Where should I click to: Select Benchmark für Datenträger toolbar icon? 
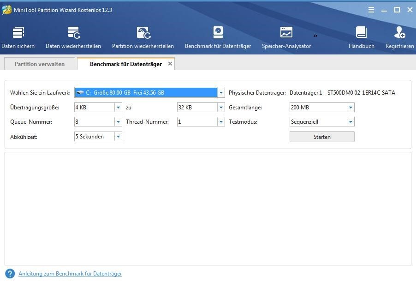point(218,33)
